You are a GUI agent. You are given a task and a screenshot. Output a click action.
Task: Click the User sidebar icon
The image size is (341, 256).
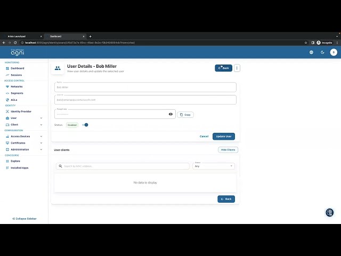(7, 118)
